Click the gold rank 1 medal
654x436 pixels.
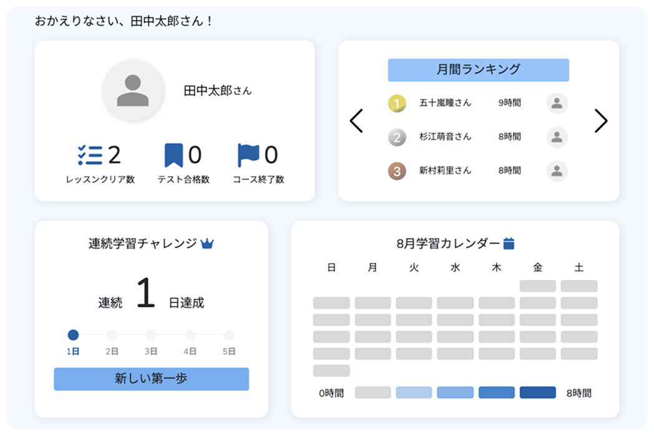coord(397,103)
